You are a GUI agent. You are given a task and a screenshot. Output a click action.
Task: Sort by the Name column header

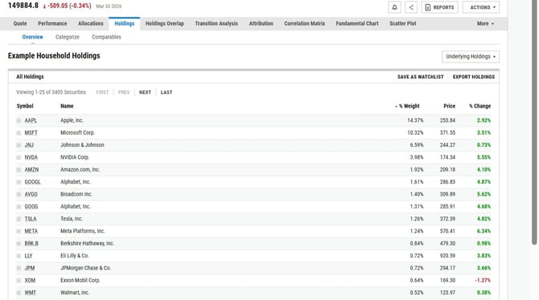point(67,106)
